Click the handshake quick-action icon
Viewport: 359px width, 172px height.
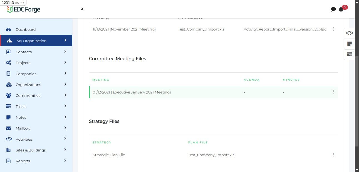349,33
